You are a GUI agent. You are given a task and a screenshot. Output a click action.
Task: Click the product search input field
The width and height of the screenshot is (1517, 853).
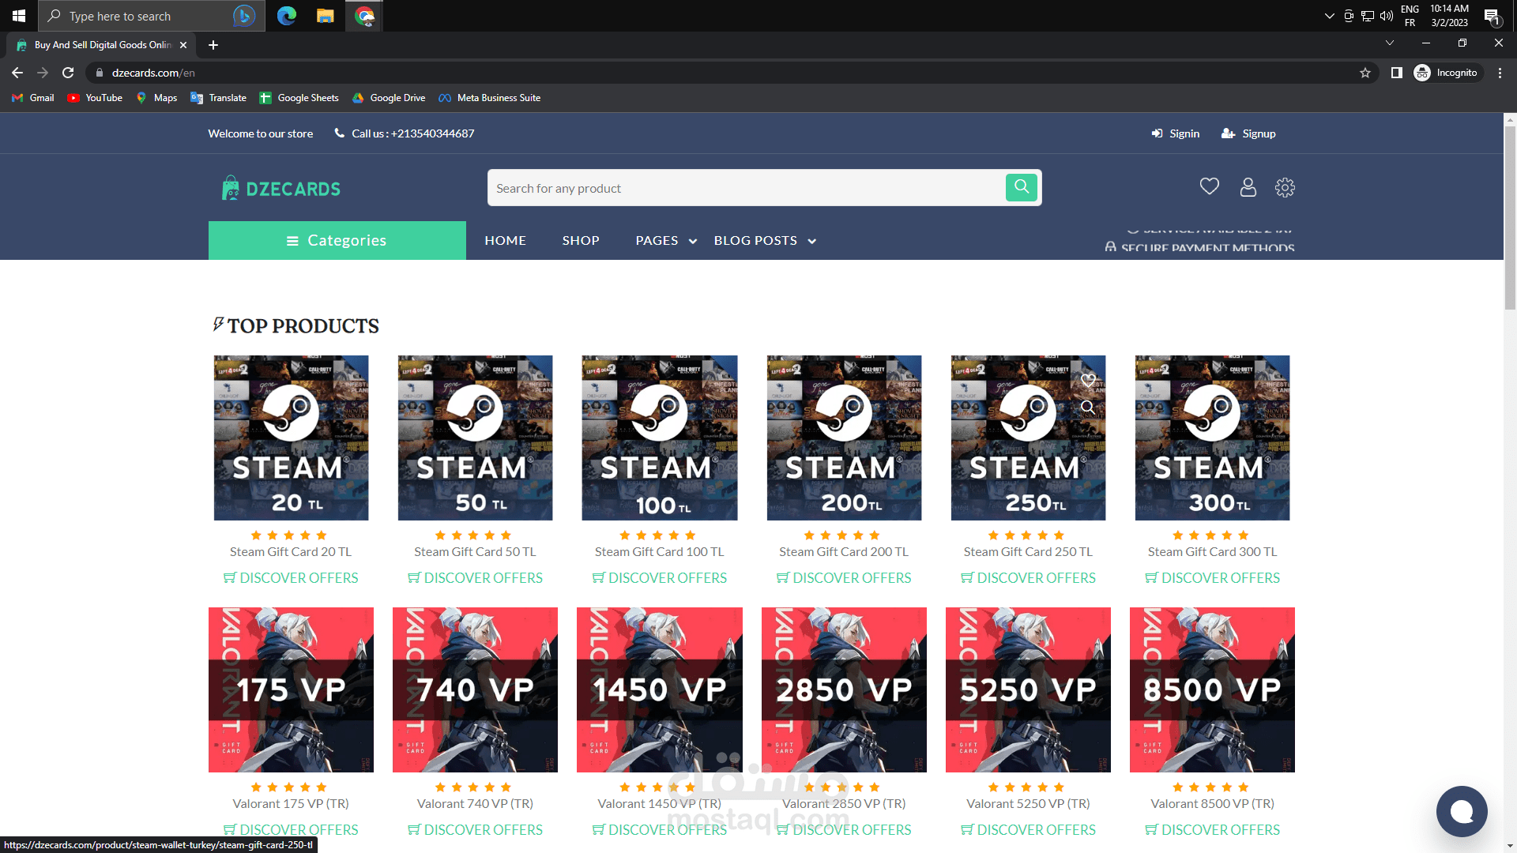(747, 188)
